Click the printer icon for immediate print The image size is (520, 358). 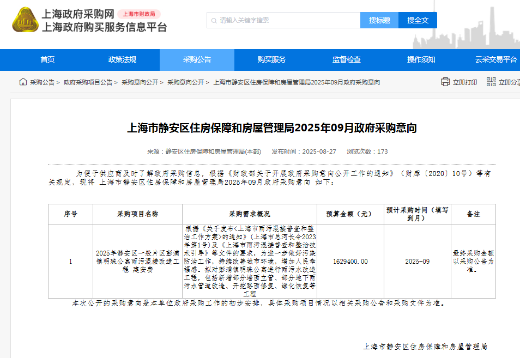click(x=445, y=82)
